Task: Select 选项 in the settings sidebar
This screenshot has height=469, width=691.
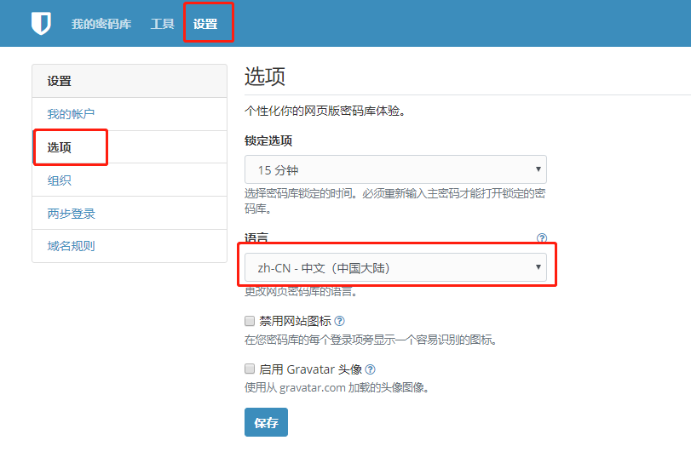Action: pyautogui.click(x=60, y=147)
